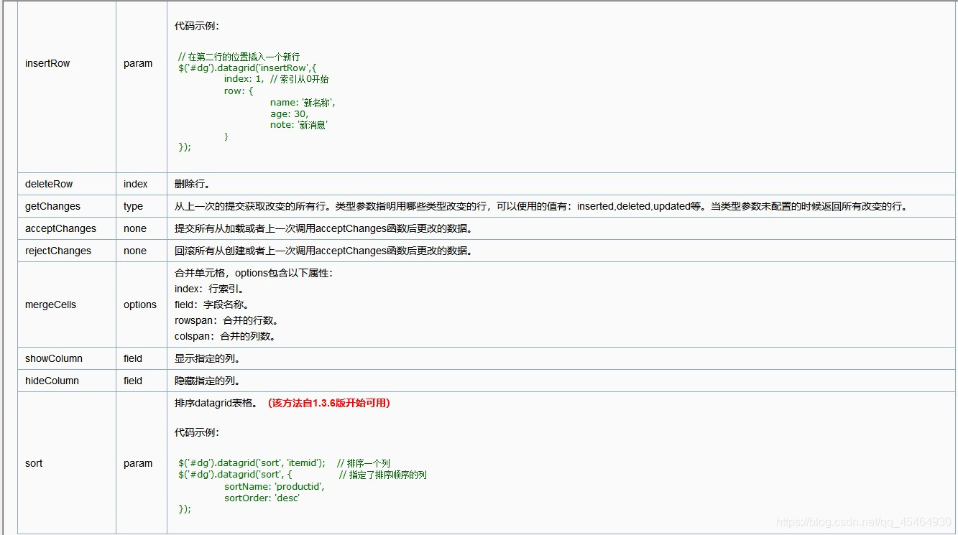Click the rejectChanges description beginning '回滚所有'
958x535 pixels.
[323, 251]
